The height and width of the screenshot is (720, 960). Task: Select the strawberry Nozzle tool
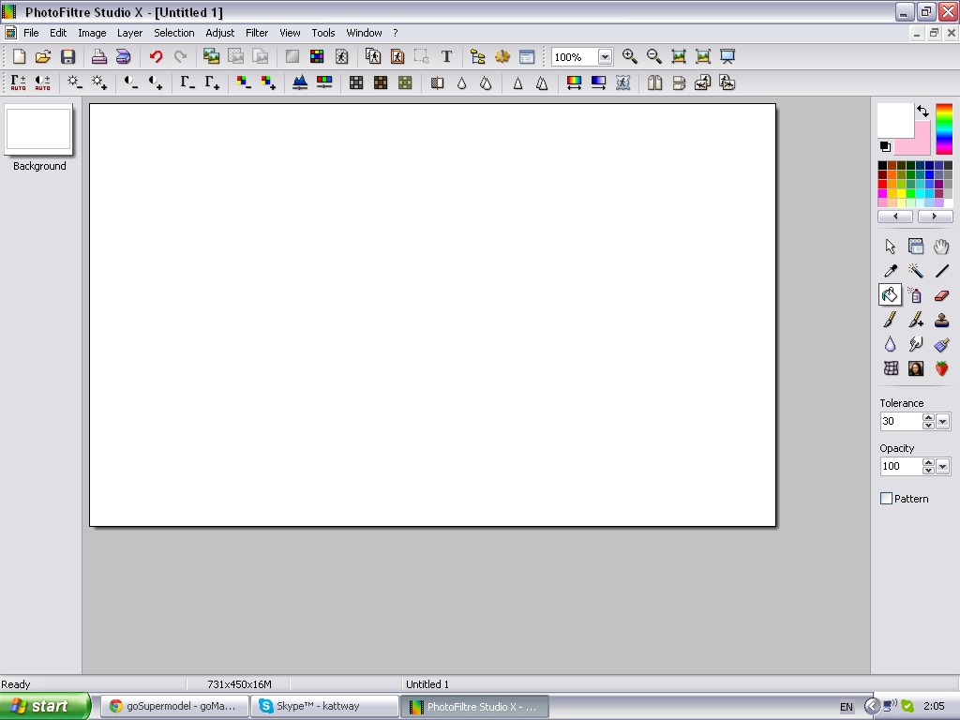click(x=941, y=367)
